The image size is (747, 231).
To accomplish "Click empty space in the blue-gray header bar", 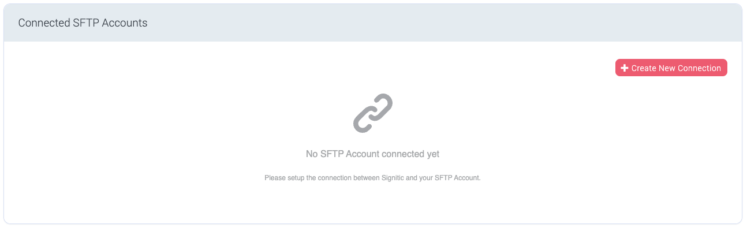I will (404, 23).
